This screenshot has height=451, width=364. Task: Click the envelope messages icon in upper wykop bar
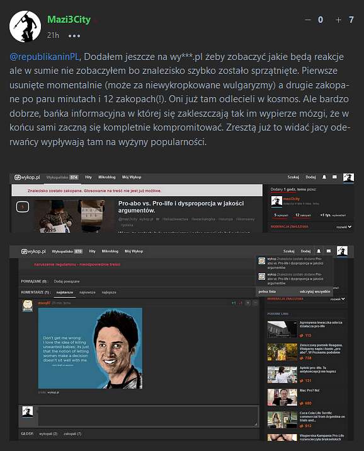click(x=334, y=177)
